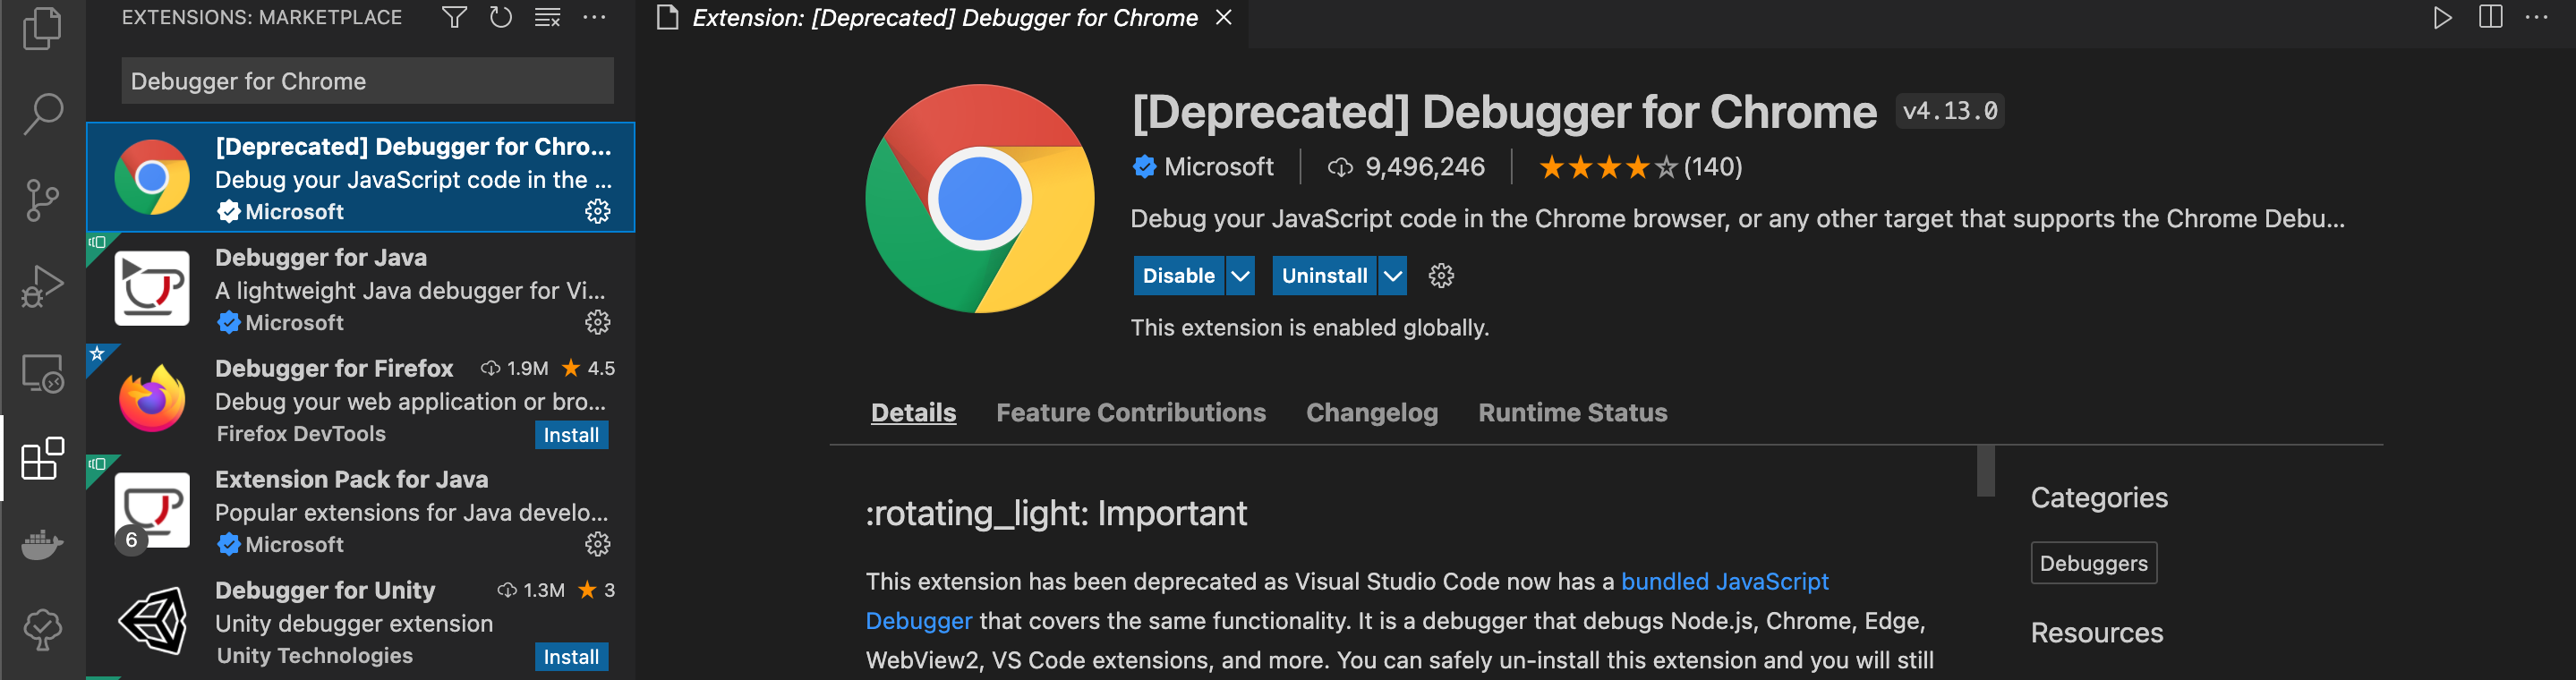The width and height of the screenshot is (2576, 680).
Task: Expand the Uninstall button dropdown arrow
Action: (1392, 276)
